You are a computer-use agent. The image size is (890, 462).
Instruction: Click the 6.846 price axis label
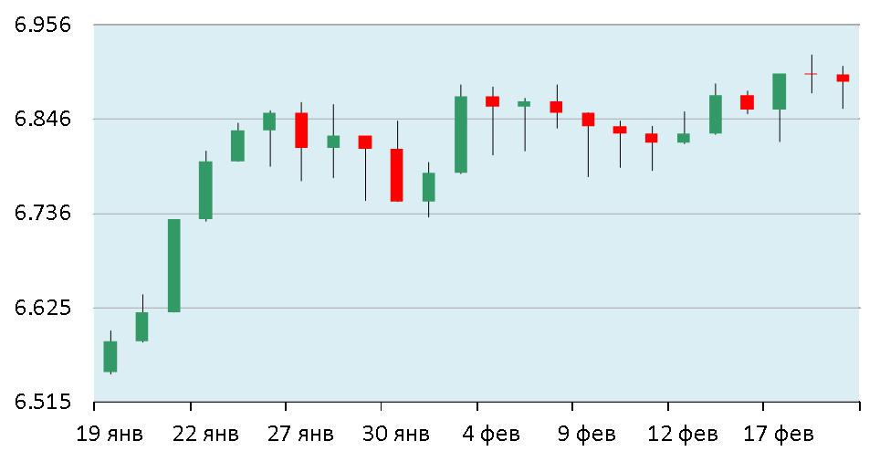tap(45, 120)
